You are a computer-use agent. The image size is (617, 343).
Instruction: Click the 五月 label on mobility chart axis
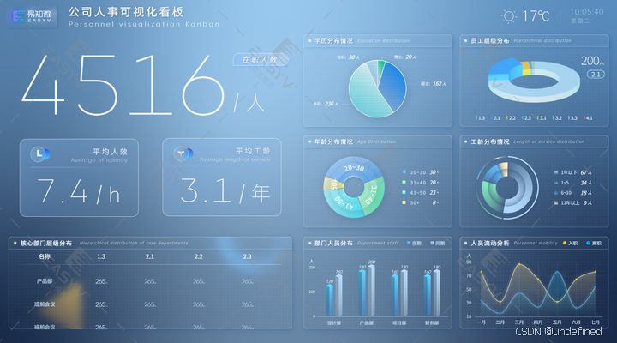(557, 322)
